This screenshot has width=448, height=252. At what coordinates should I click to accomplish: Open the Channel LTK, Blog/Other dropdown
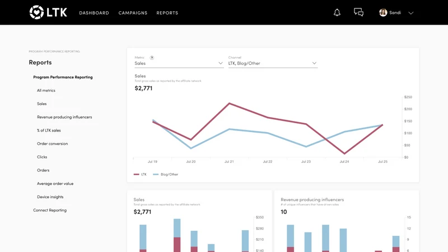point(273,63)
